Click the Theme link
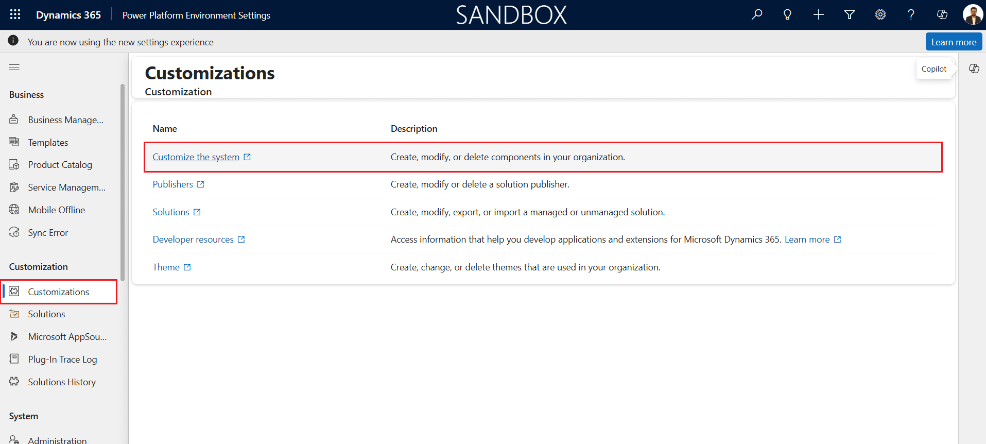Screen dimensions: 986x444 coord(166,267)
